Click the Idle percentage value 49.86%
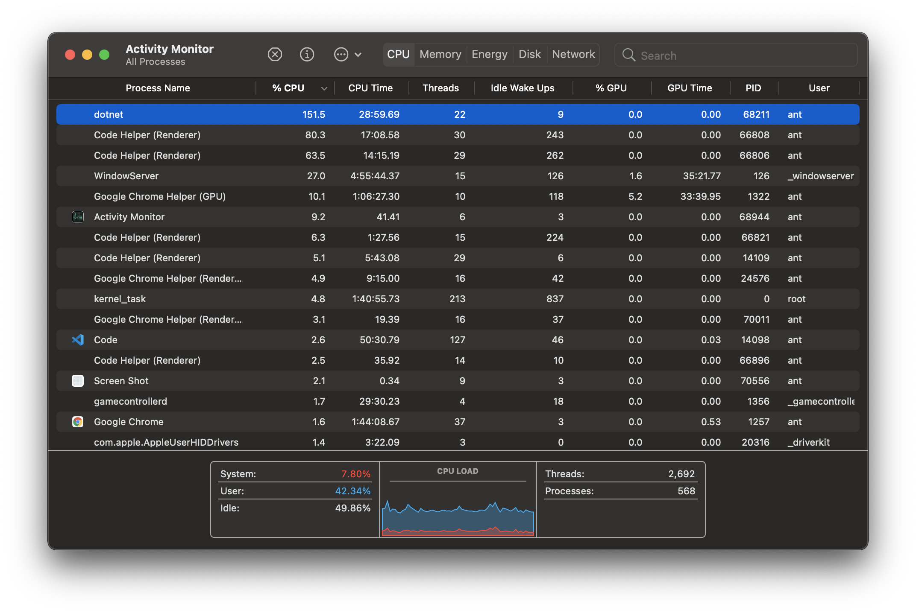The height and width of the screenshot is (613, 916). [352, 508]
